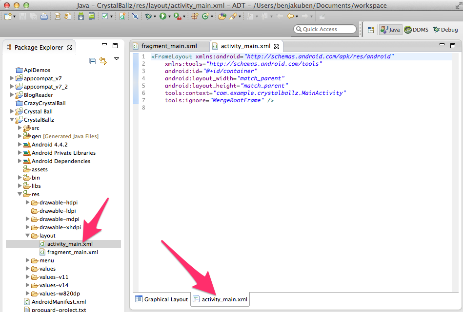
Task: Switch to the Debug perspective
Action: pyautogui.click(x=445, y=30)
